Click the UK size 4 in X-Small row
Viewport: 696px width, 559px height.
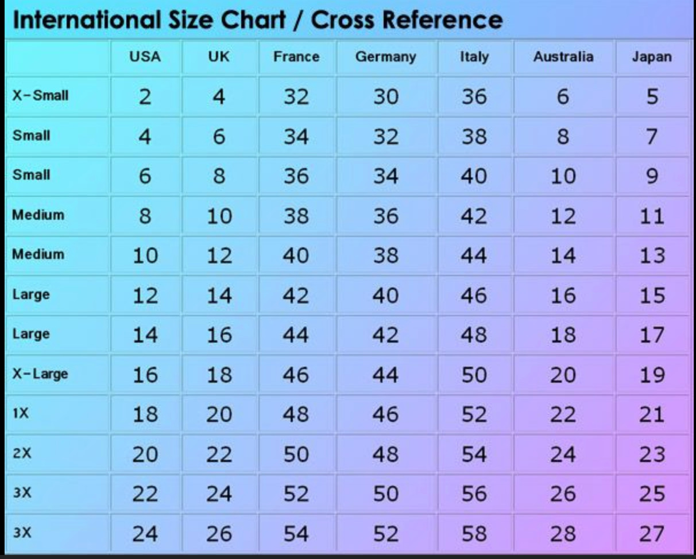[x=219, y=96]
